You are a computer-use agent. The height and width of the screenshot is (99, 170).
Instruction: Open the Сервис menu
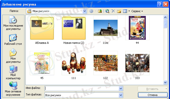[x=137, y=11]
